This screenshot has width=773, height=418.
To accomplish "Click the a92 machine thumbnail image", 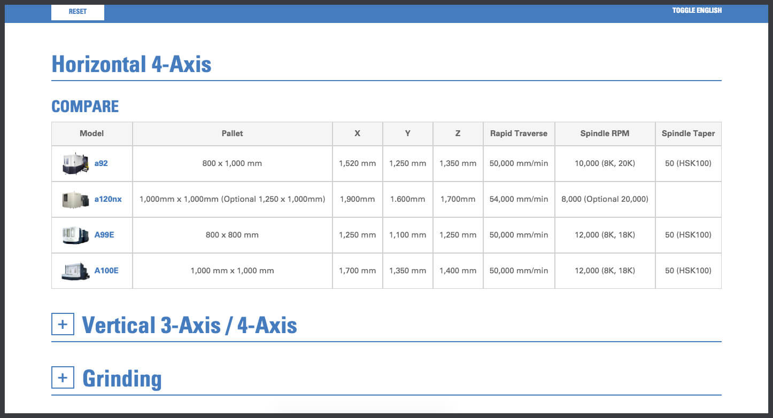I will tap(75, 163).
